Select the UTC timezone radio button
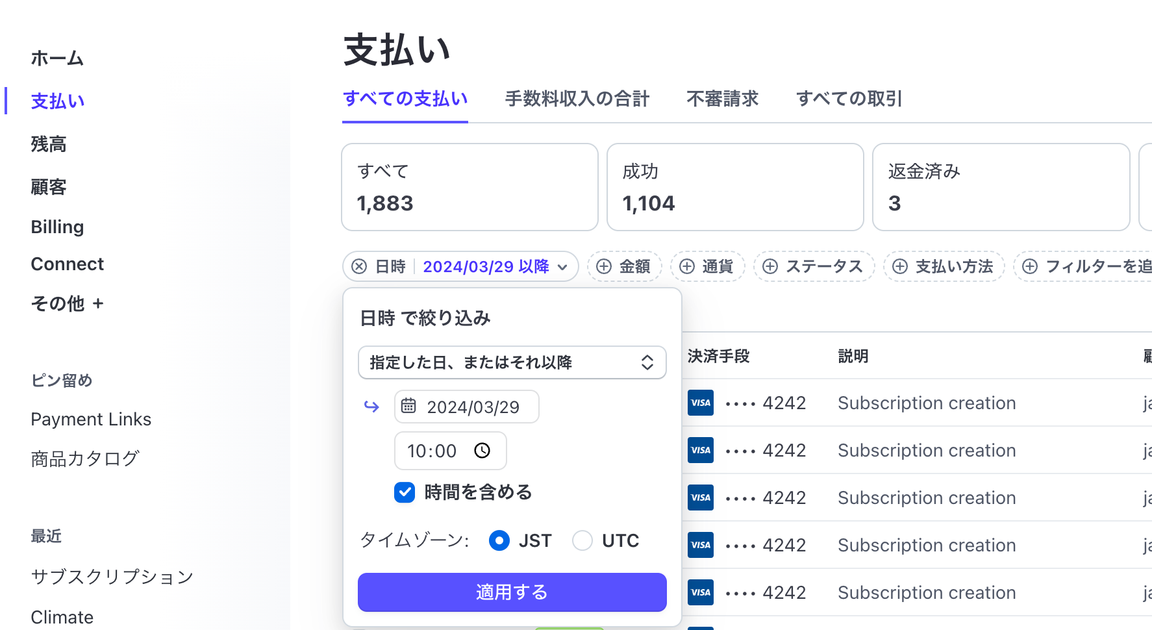The image size is (1152, 630). pos(582,540)
